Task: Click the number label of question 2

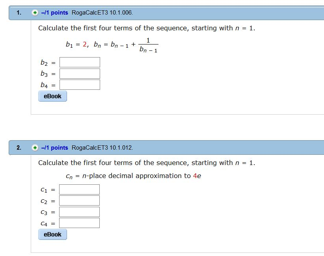Action: click(17, 148)
